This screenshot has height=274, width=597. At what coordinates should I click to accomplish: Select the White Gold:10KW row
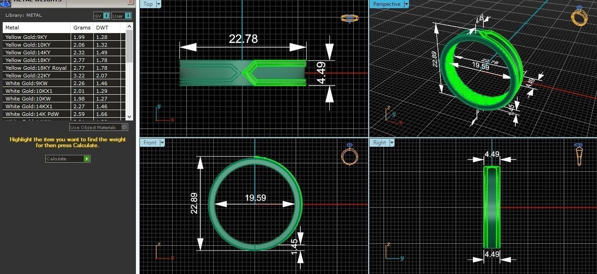[x=64, y=99]
